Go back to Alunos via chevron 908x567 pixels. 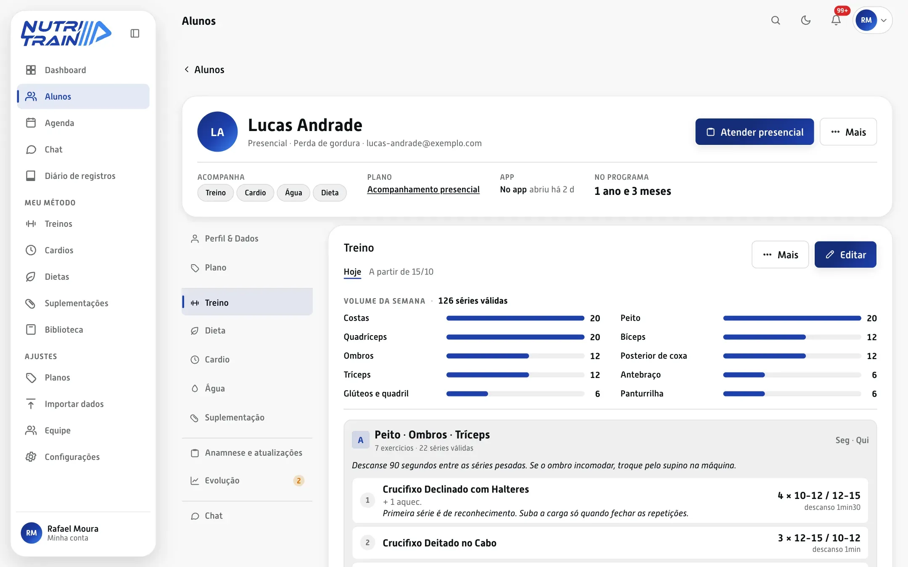pyautogui.click(x=187, y=69)
